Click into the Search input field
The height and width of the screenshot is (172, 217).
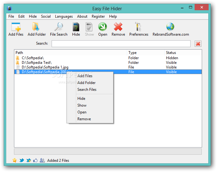(121, 44)
